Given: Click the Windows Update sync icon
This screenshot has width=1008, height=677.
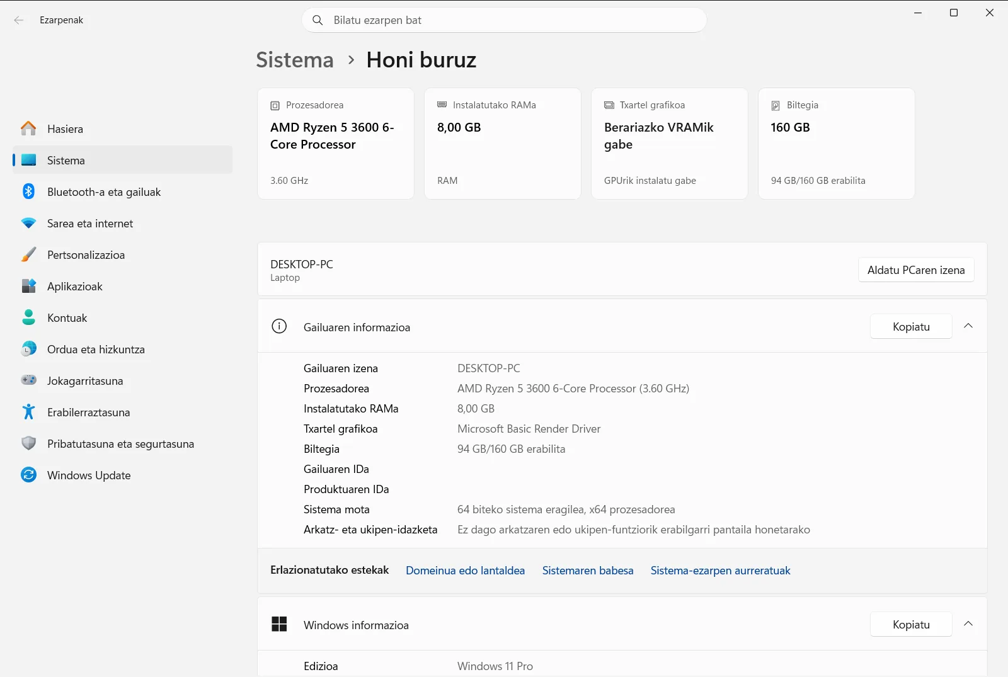Looking at the screenshot, I should (28, 475).
